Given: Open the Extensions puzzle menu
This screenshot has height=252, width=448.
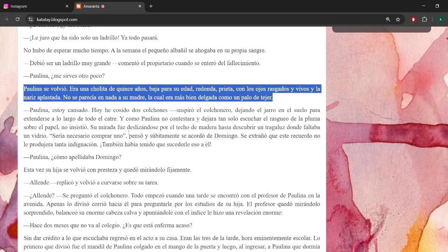Looking at the screenshot, I should click(x=425, y=20).
